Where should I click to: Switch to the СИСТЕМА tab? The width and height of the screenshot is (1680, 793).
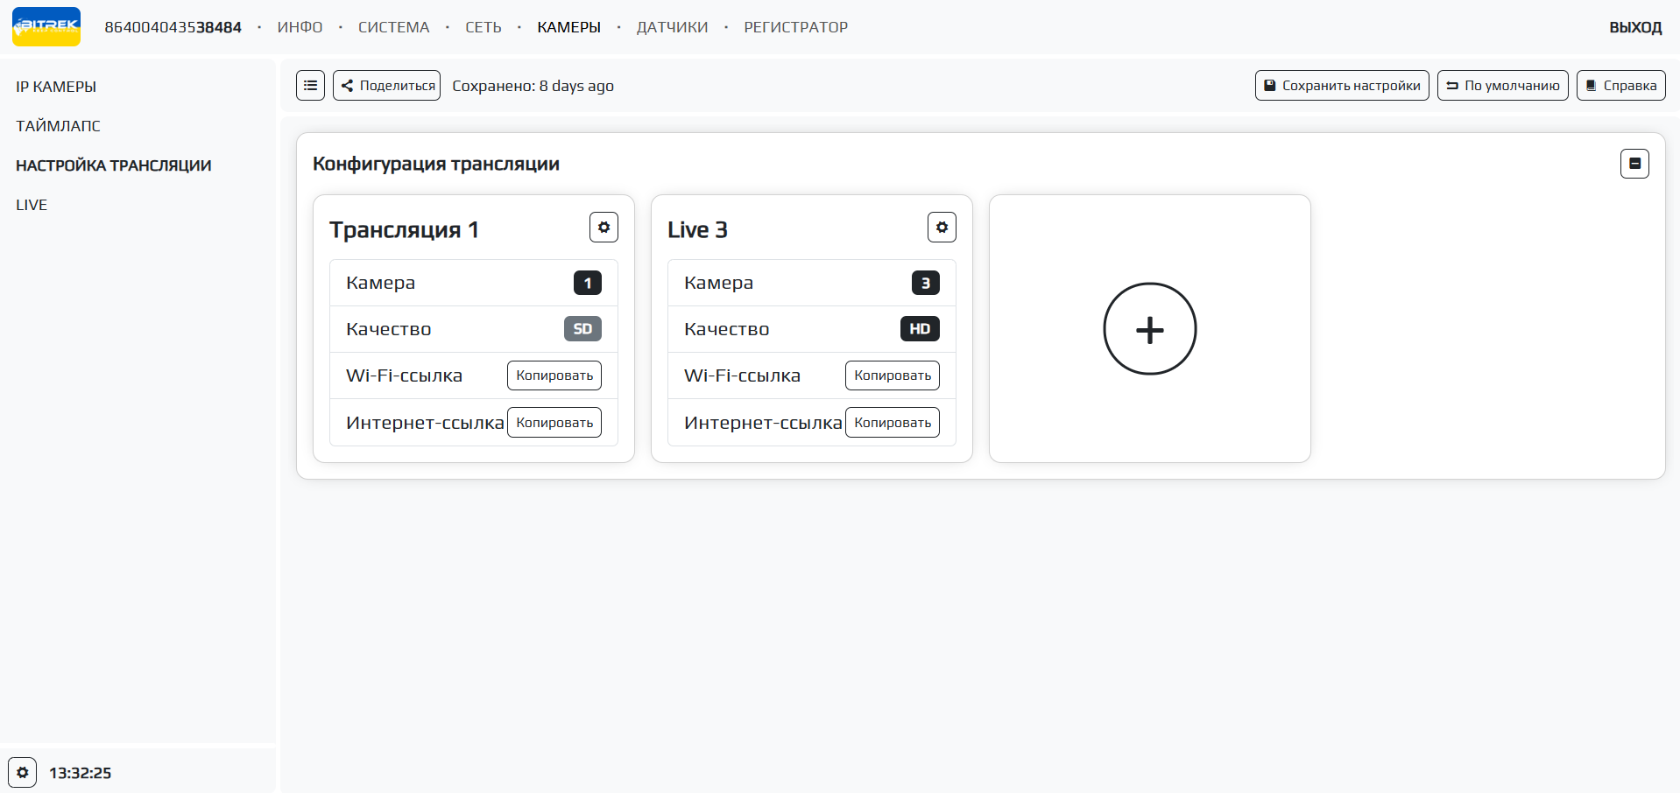click(x=393, y=27)
